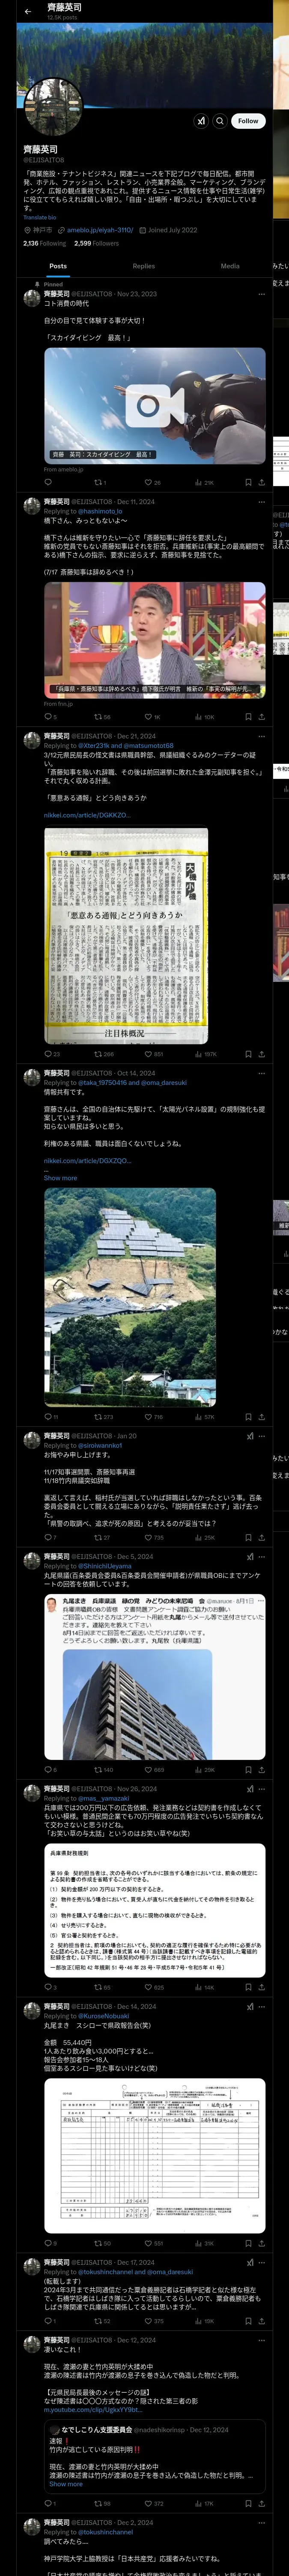Follow the 齊藤英司 account
This screenshot has height=2576, width=289.
coord(248,121)
